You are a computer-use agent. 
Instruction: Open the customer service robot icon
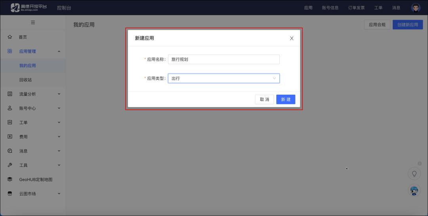(x=414, y=191)
